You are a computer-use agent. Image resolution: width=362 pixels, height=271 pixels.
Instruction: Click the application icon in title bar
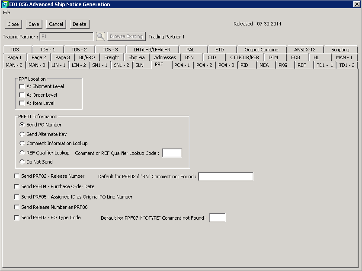click(4, 4)
